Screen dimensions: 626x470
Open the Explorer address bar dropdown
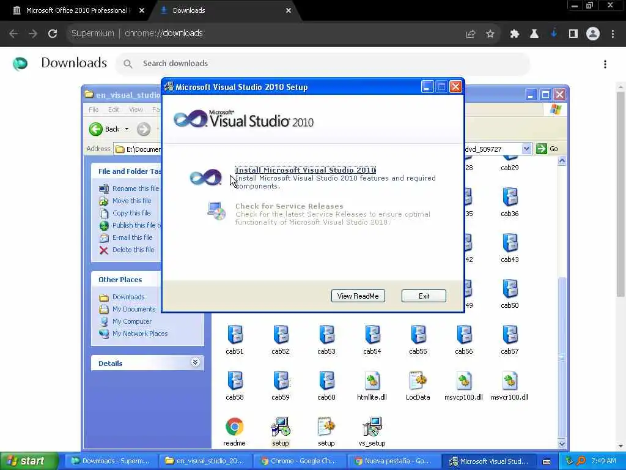526,149
